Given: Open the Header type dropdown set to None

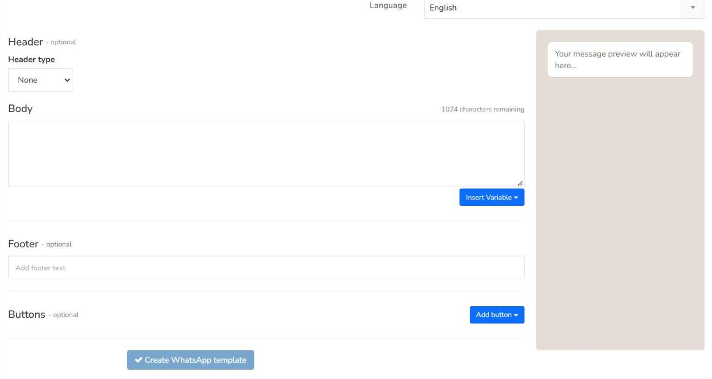Looking at the screenshot, I should point(40,80).
